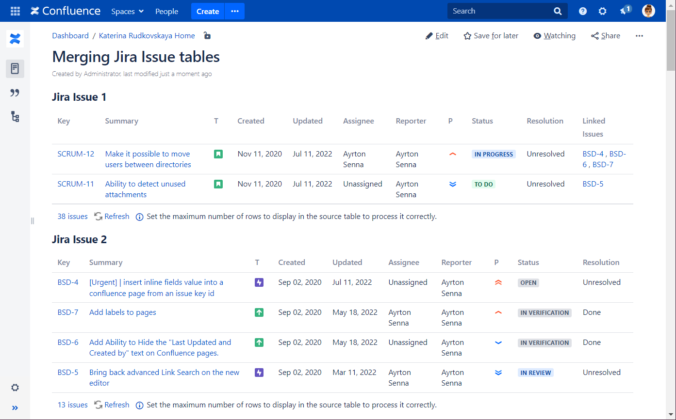Open the page tree icon in sidebar

point(15,116)
